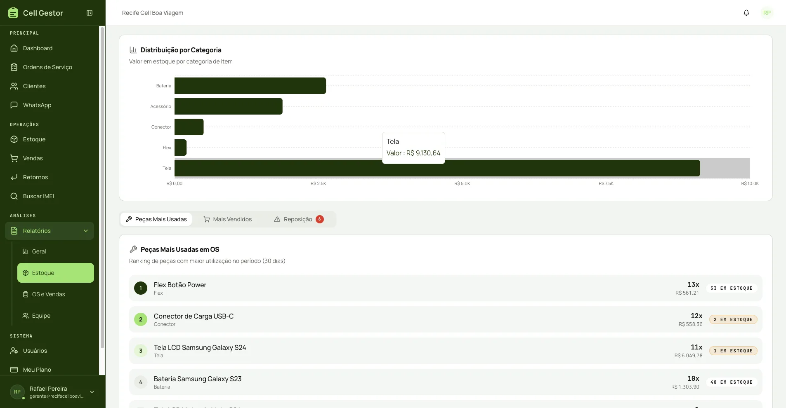Screen dimensions: 786x408
Task: Click the Tela bar in category chart
Action: [437, 168]
